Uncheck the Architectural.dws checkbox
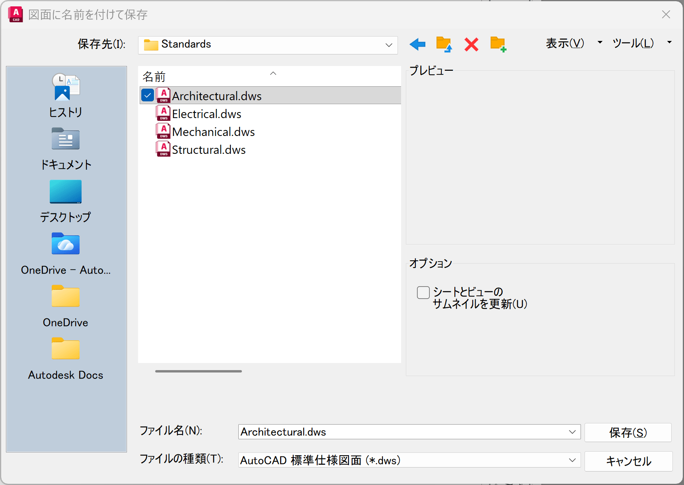The image size is (684, 485). pyautogui.click(x=148, y=95)
